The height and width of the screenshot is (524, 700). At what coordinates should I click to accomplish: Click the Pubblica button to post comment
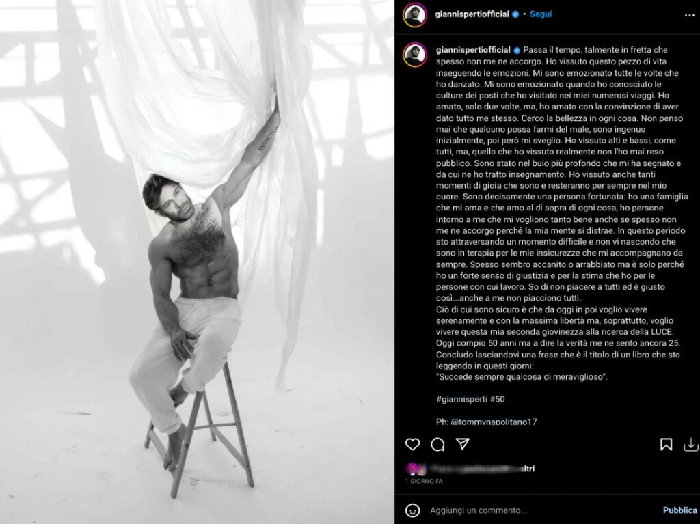(680, 510)
